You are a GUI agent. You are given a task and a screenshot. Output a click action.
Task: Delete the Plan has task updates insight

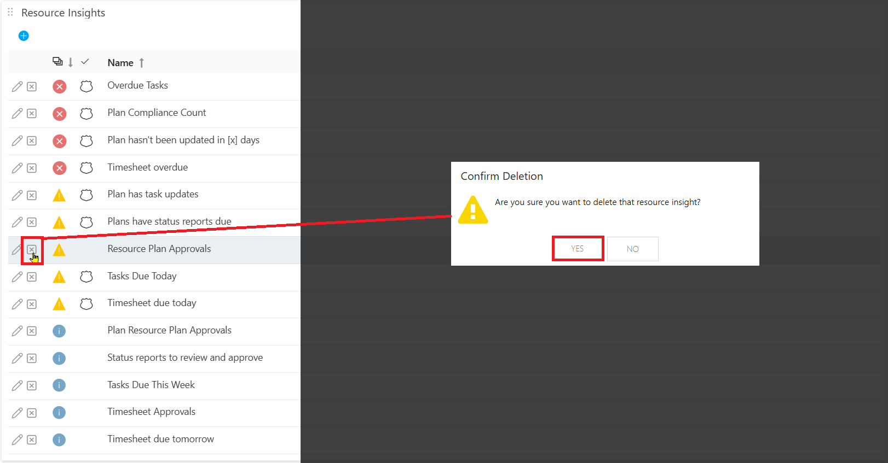pyautogui.click(x=32, y=195)
